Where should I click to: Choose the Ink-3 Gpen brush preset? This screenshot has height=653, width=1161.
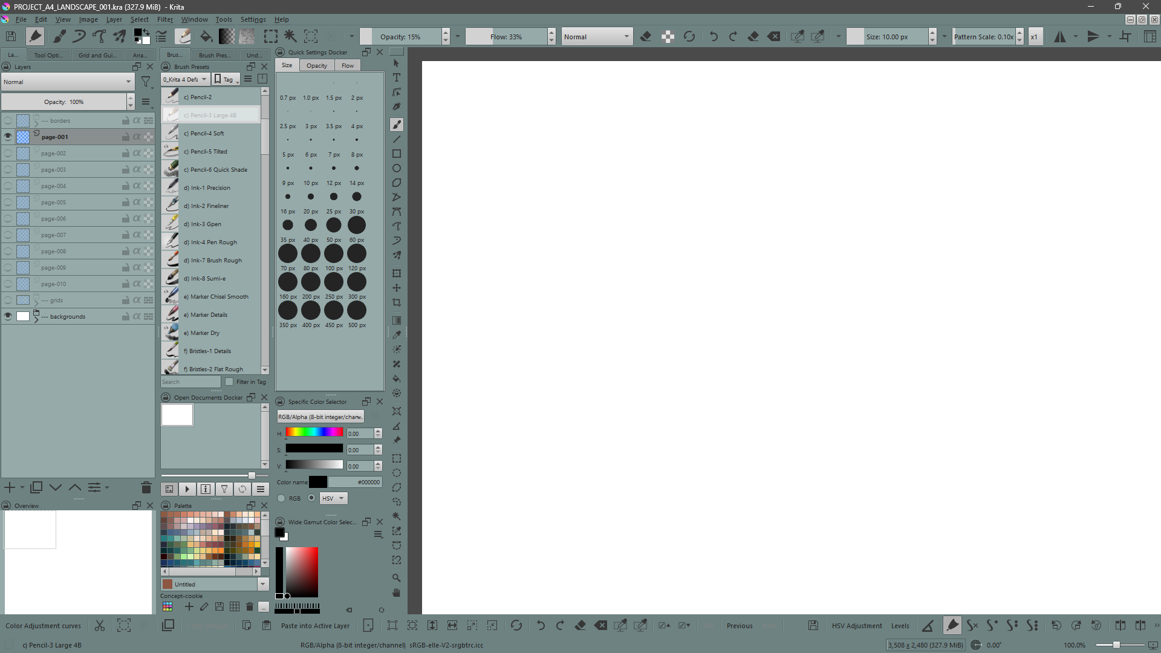206,224
